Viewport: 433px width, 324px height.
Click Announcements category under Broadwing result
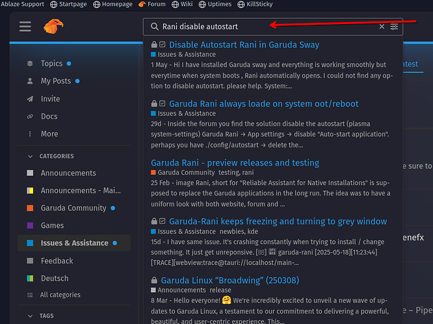pos(178,290)
